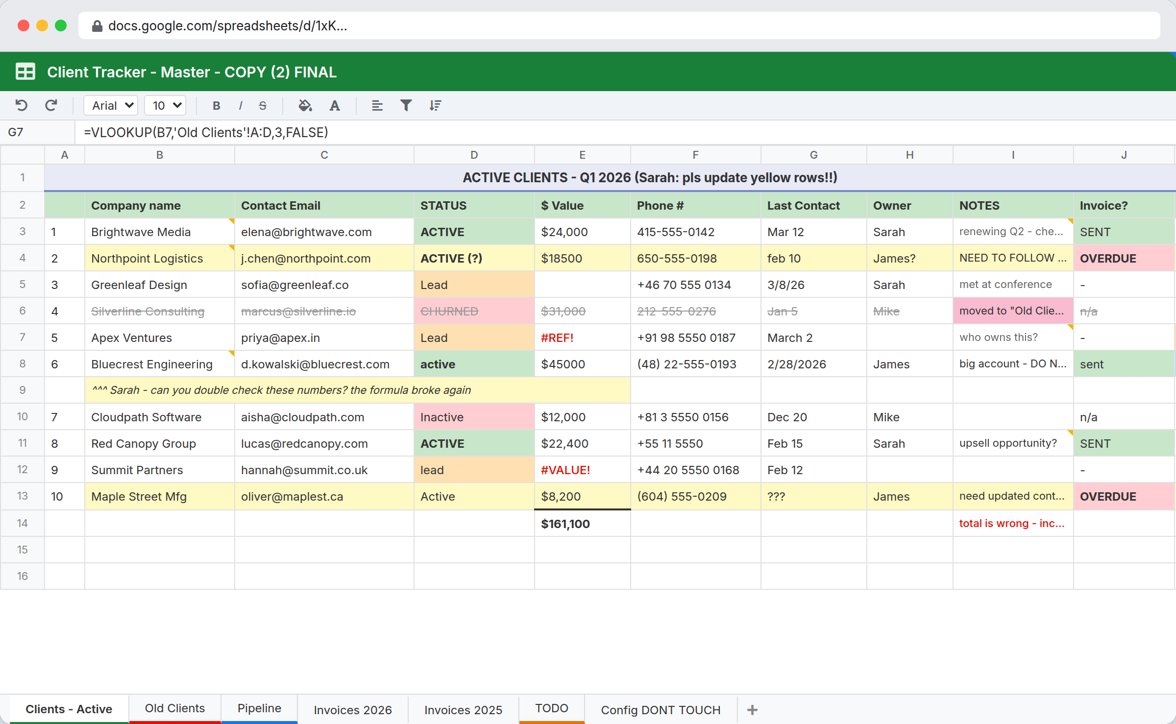The width and height of the screenshot is (1176, 724).
Task: Click the Undo icon in the toolbar
Action: (21, 105)
